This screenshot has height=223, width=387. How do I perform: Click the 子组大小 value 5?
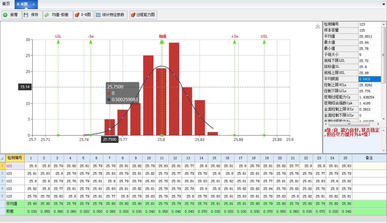click(x=370, y=55)
